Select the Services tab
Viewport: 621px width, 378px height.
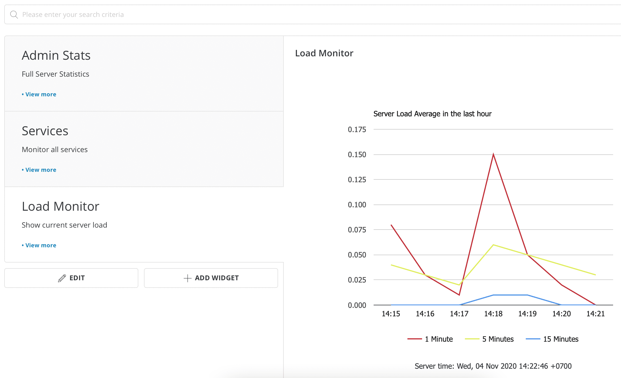(x=45, y=131)
